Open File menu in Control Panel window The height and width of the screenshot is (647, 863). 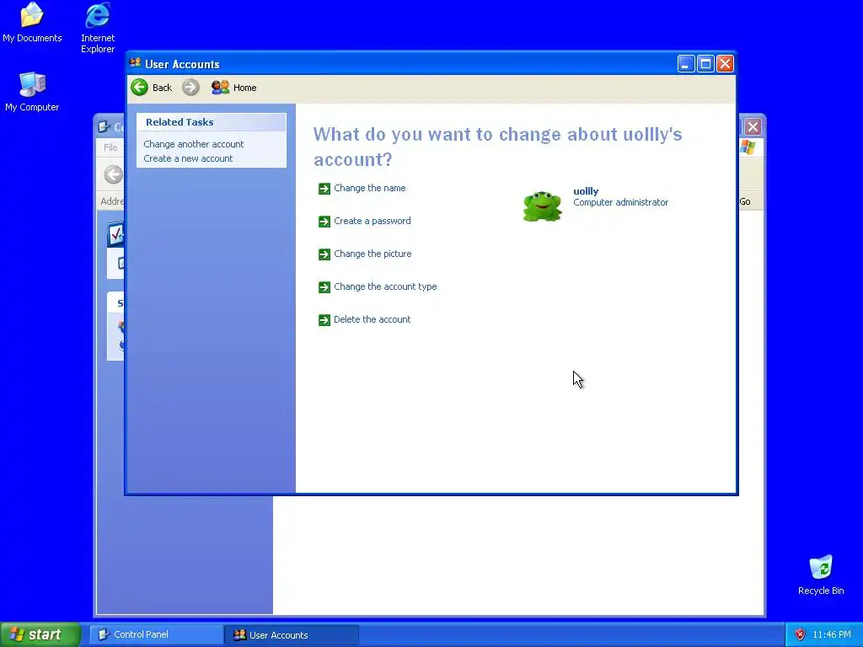click(x=110, y=147)
